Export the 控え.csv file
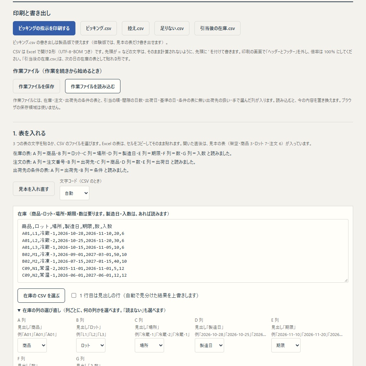 (135, 28)
